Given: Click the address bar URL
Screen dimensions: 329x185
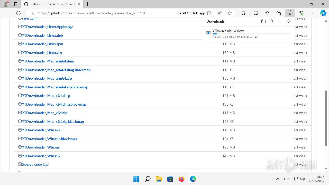Looking at the screenshot, I should [x=92, y=13].
